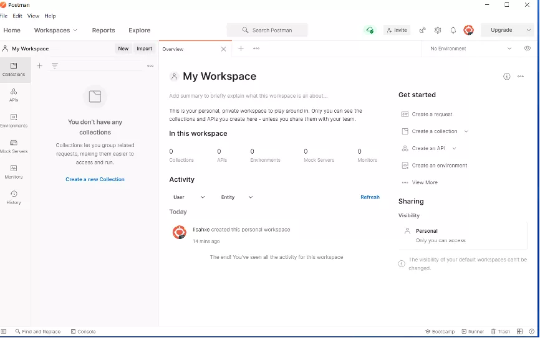The image size is (540, 338).
Task: Click the help question mark icon
Action: pos(532,332)
